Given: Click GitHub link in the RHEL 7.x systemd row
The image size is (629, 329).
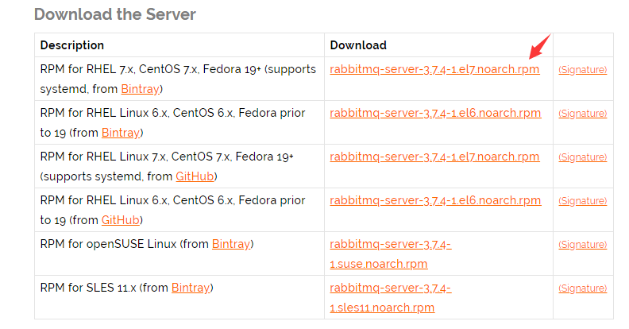Looking at the screenshot, I should click(195, 176).
